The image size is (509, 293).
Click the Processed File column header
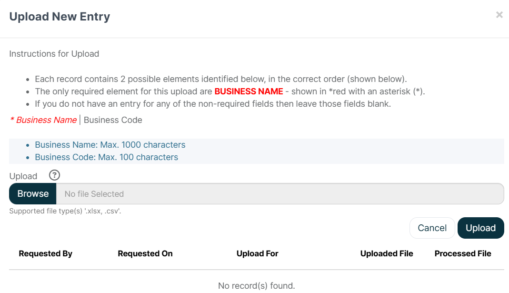[x=463, y=253]
